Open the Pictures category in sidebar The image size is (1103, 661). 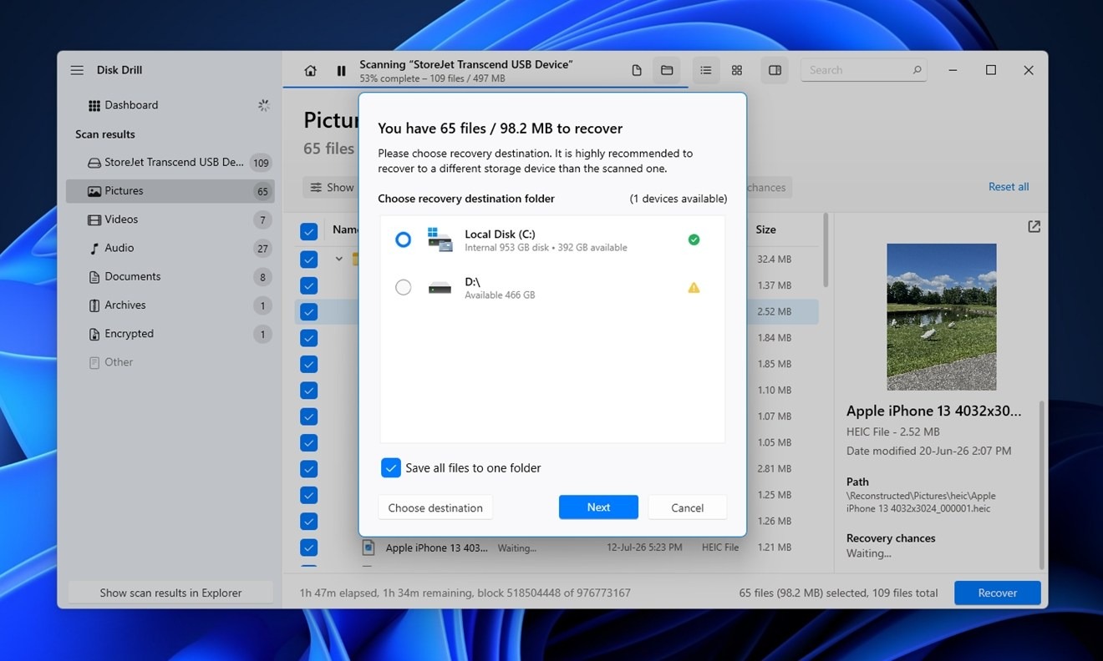pyautogui.click(x=170, y=191)
